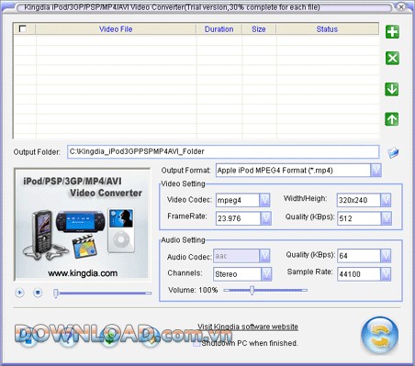Open the Channels Stereo dropdown
The height and width of the screenshot is (366, 415).
pos(266,274)
